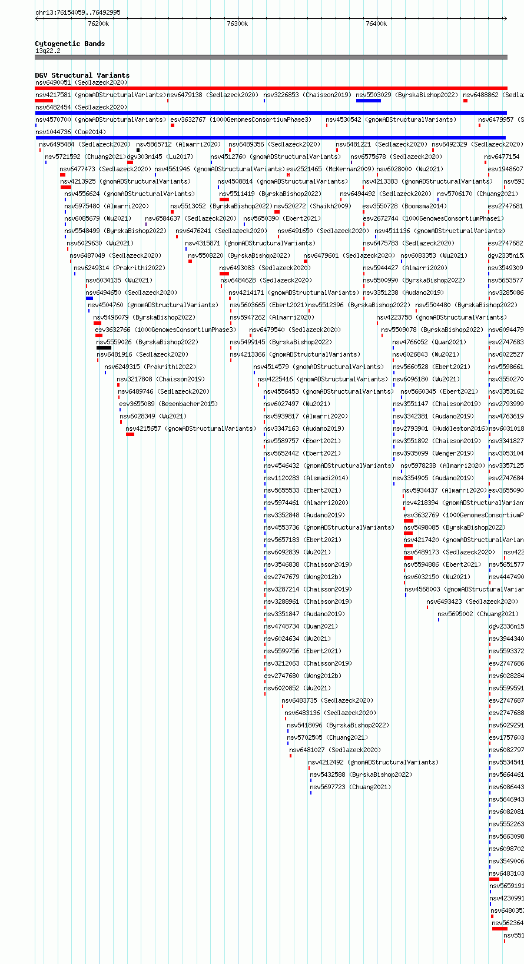The height and width of the screenshot is (964, 524).
Task: Open nsv4748734 (Quan2021) variant
Action: (x=301, y=627)
